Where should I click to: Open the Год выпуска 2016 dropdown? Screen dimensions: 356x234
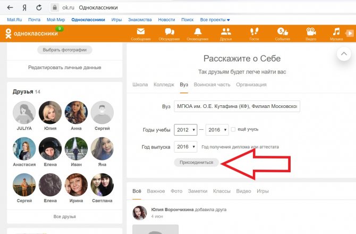(x=186, y=147)
